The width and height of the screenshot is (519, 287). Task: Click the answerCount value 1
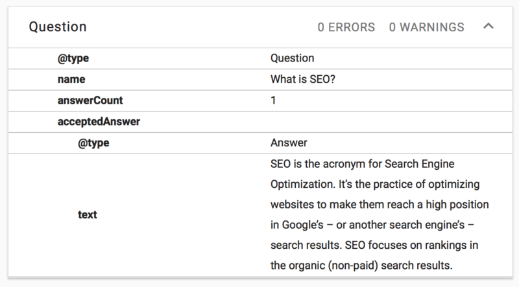tap(273, 100)
